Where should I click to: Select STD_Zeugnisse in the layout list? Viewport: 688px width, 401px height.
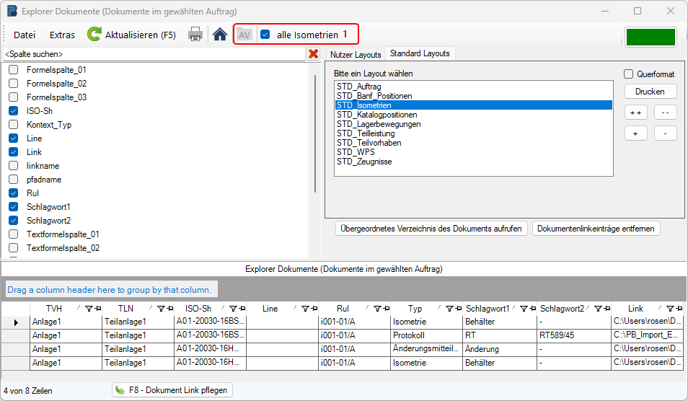[364, 162]
